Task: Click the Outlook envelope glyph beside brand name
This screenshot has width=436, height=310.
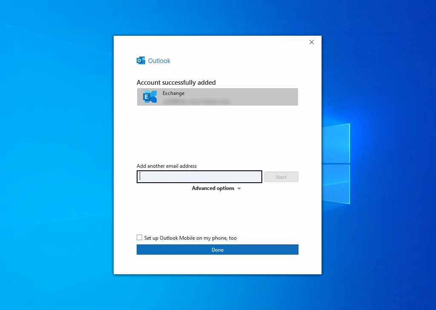Action: pyautogui.click(x=141, y=60)
